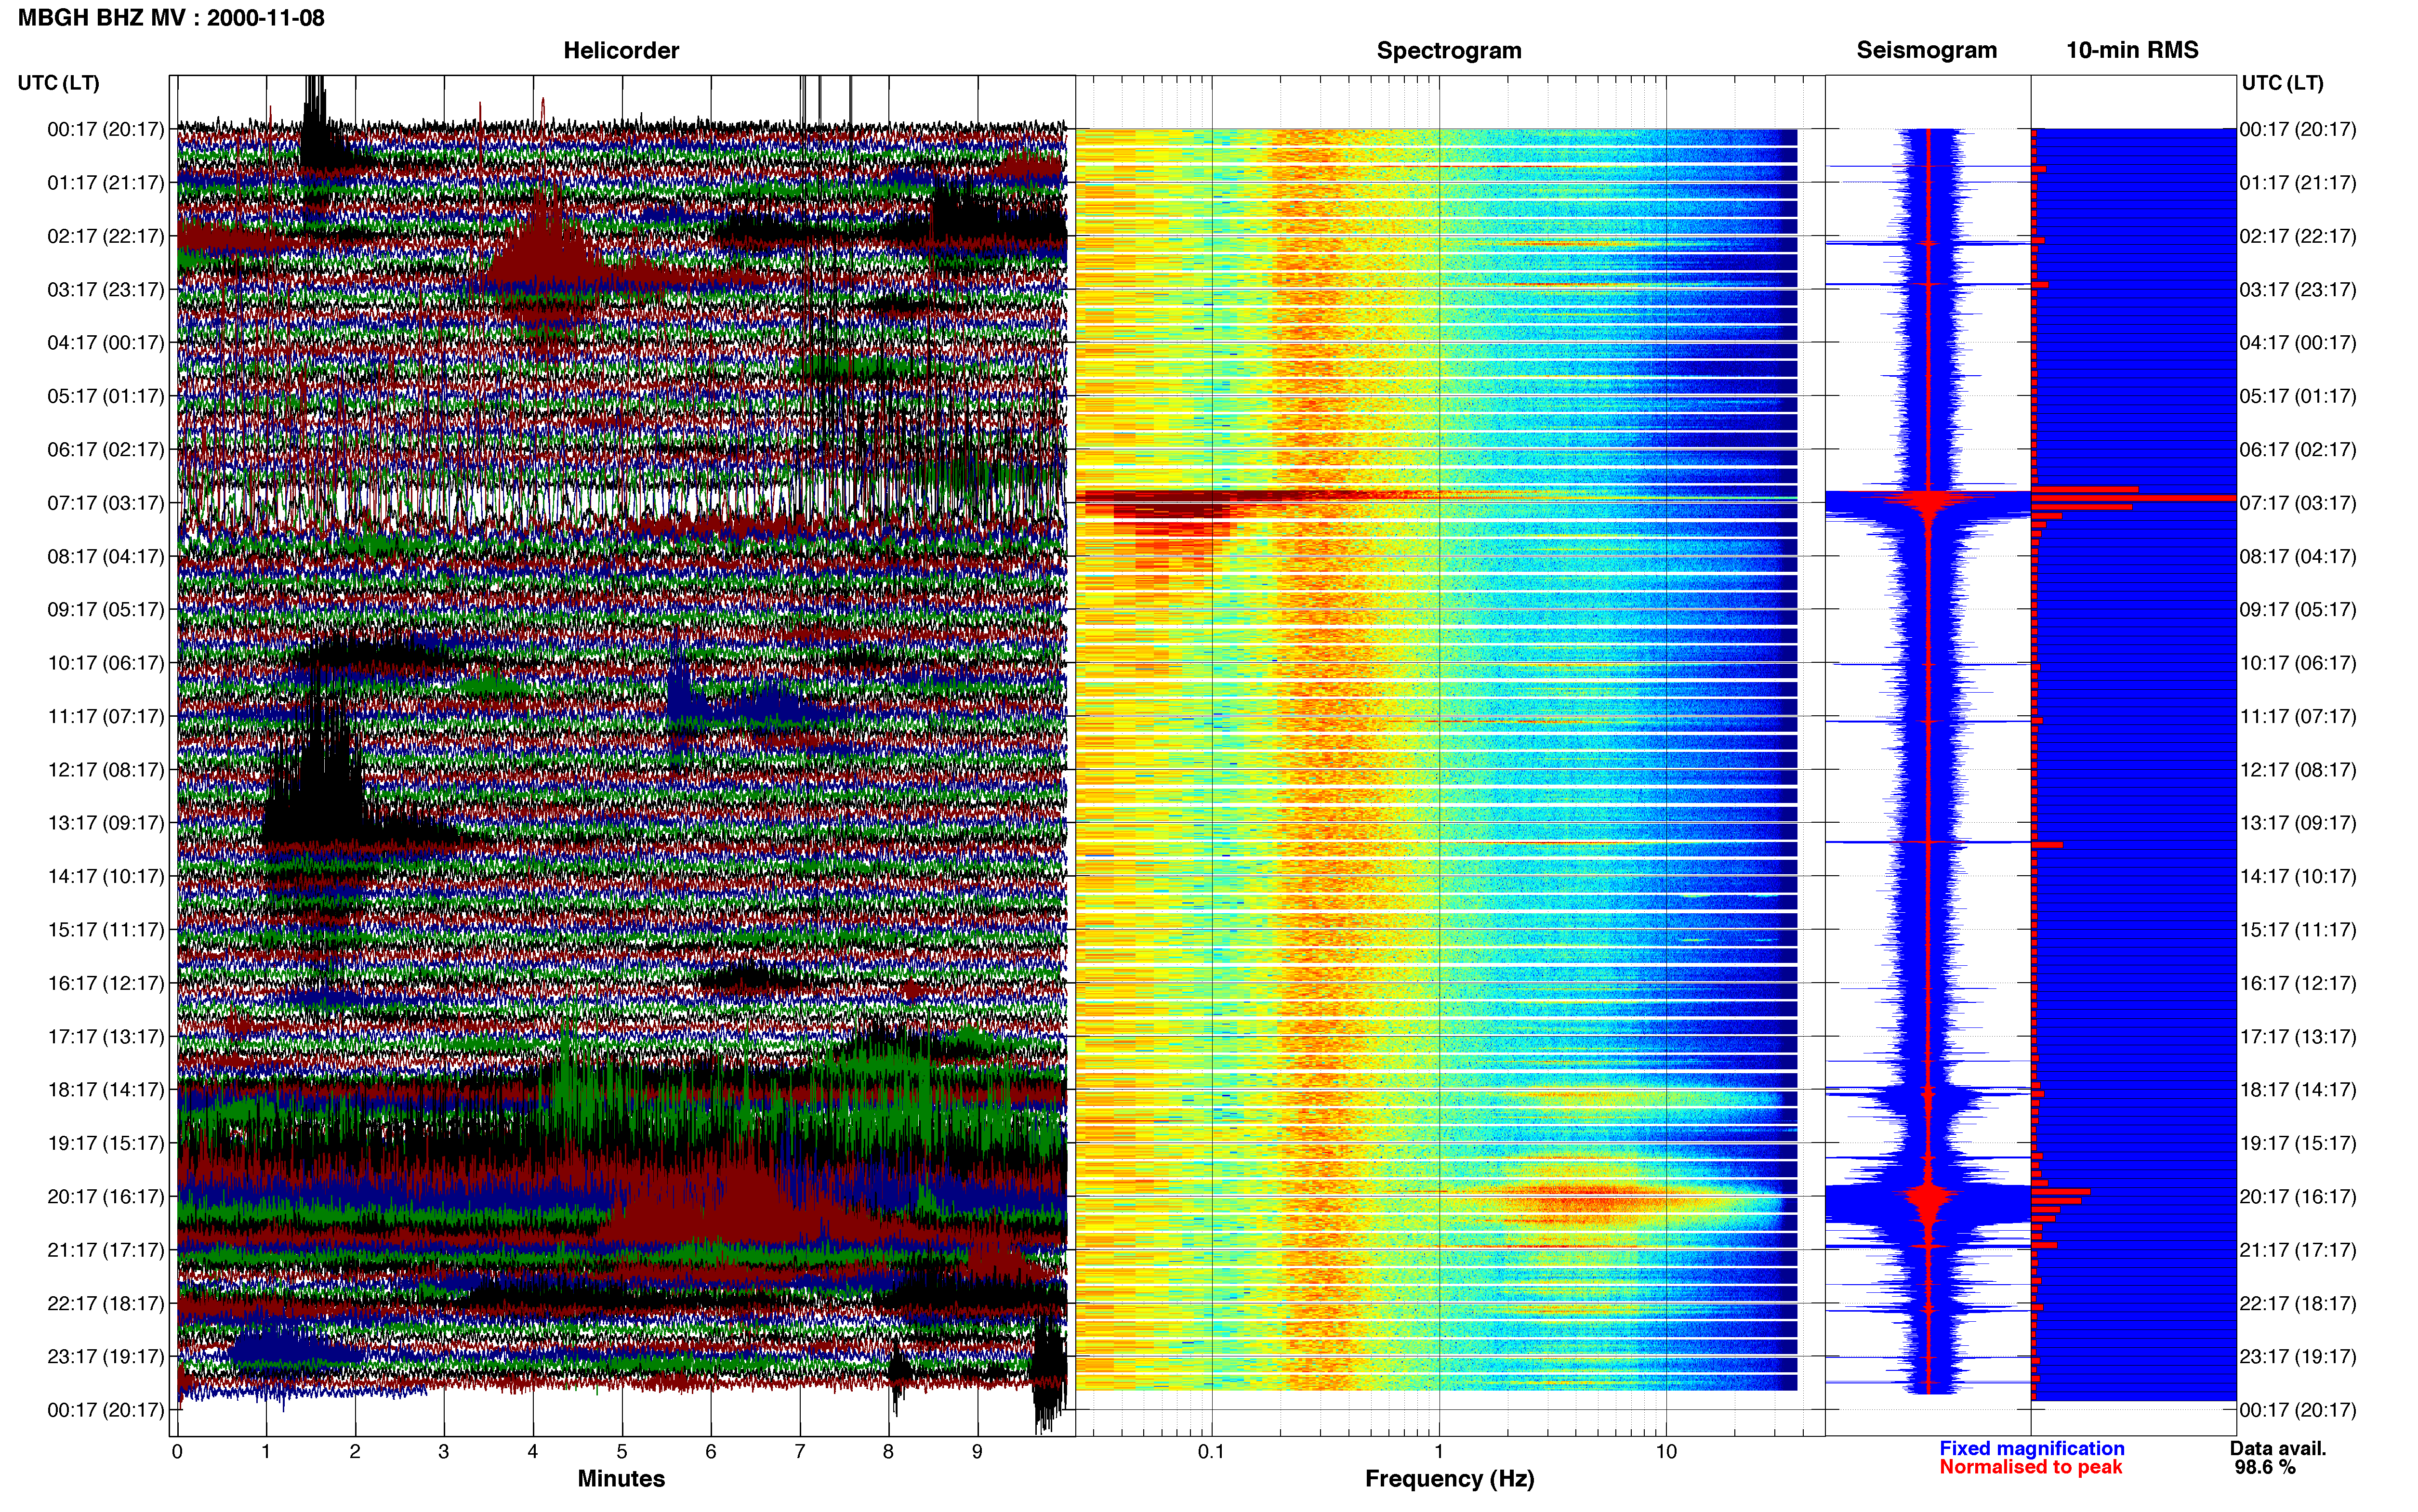This screenshot has width=2418, height=1512.
Task: Click Helicorder time label "08:17 (04:17)"
Action: coord(105,556)
